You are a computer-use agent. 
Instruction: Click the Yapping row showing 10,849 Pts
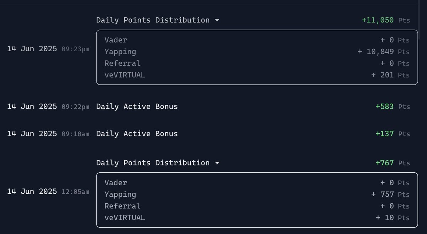click(257, 52)
